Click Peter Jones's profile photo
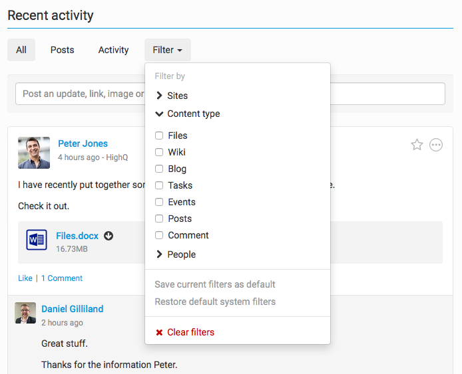The image size is (462, 374). pyautogui.click(x=34, y=153)
